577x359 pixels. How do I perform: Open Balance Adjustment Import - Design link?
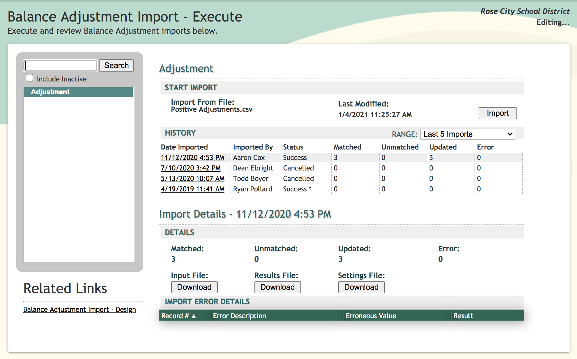[x=79, y=310]
